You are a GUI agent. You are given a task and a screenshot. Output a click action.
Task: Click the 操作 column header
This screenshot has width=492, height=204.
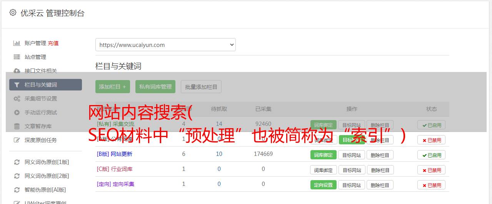(x=352, y=109)
